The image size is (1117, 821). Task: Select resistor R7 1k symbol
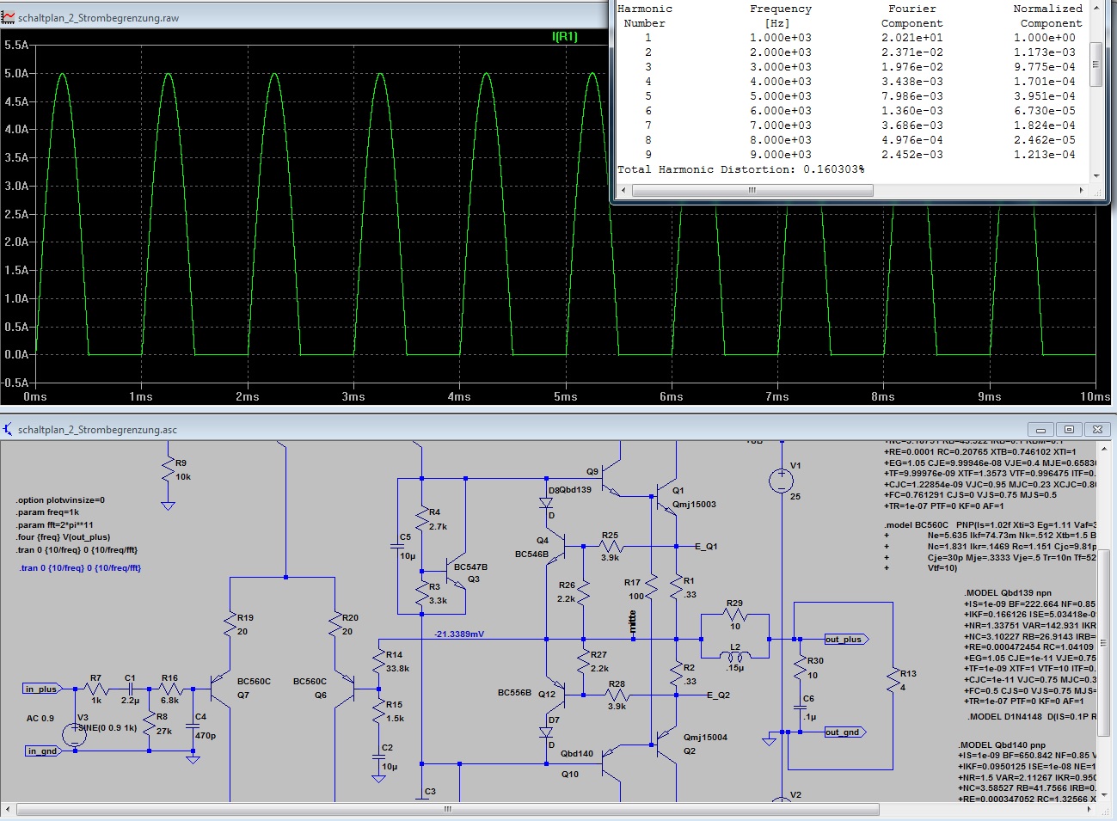pos(97,689)
